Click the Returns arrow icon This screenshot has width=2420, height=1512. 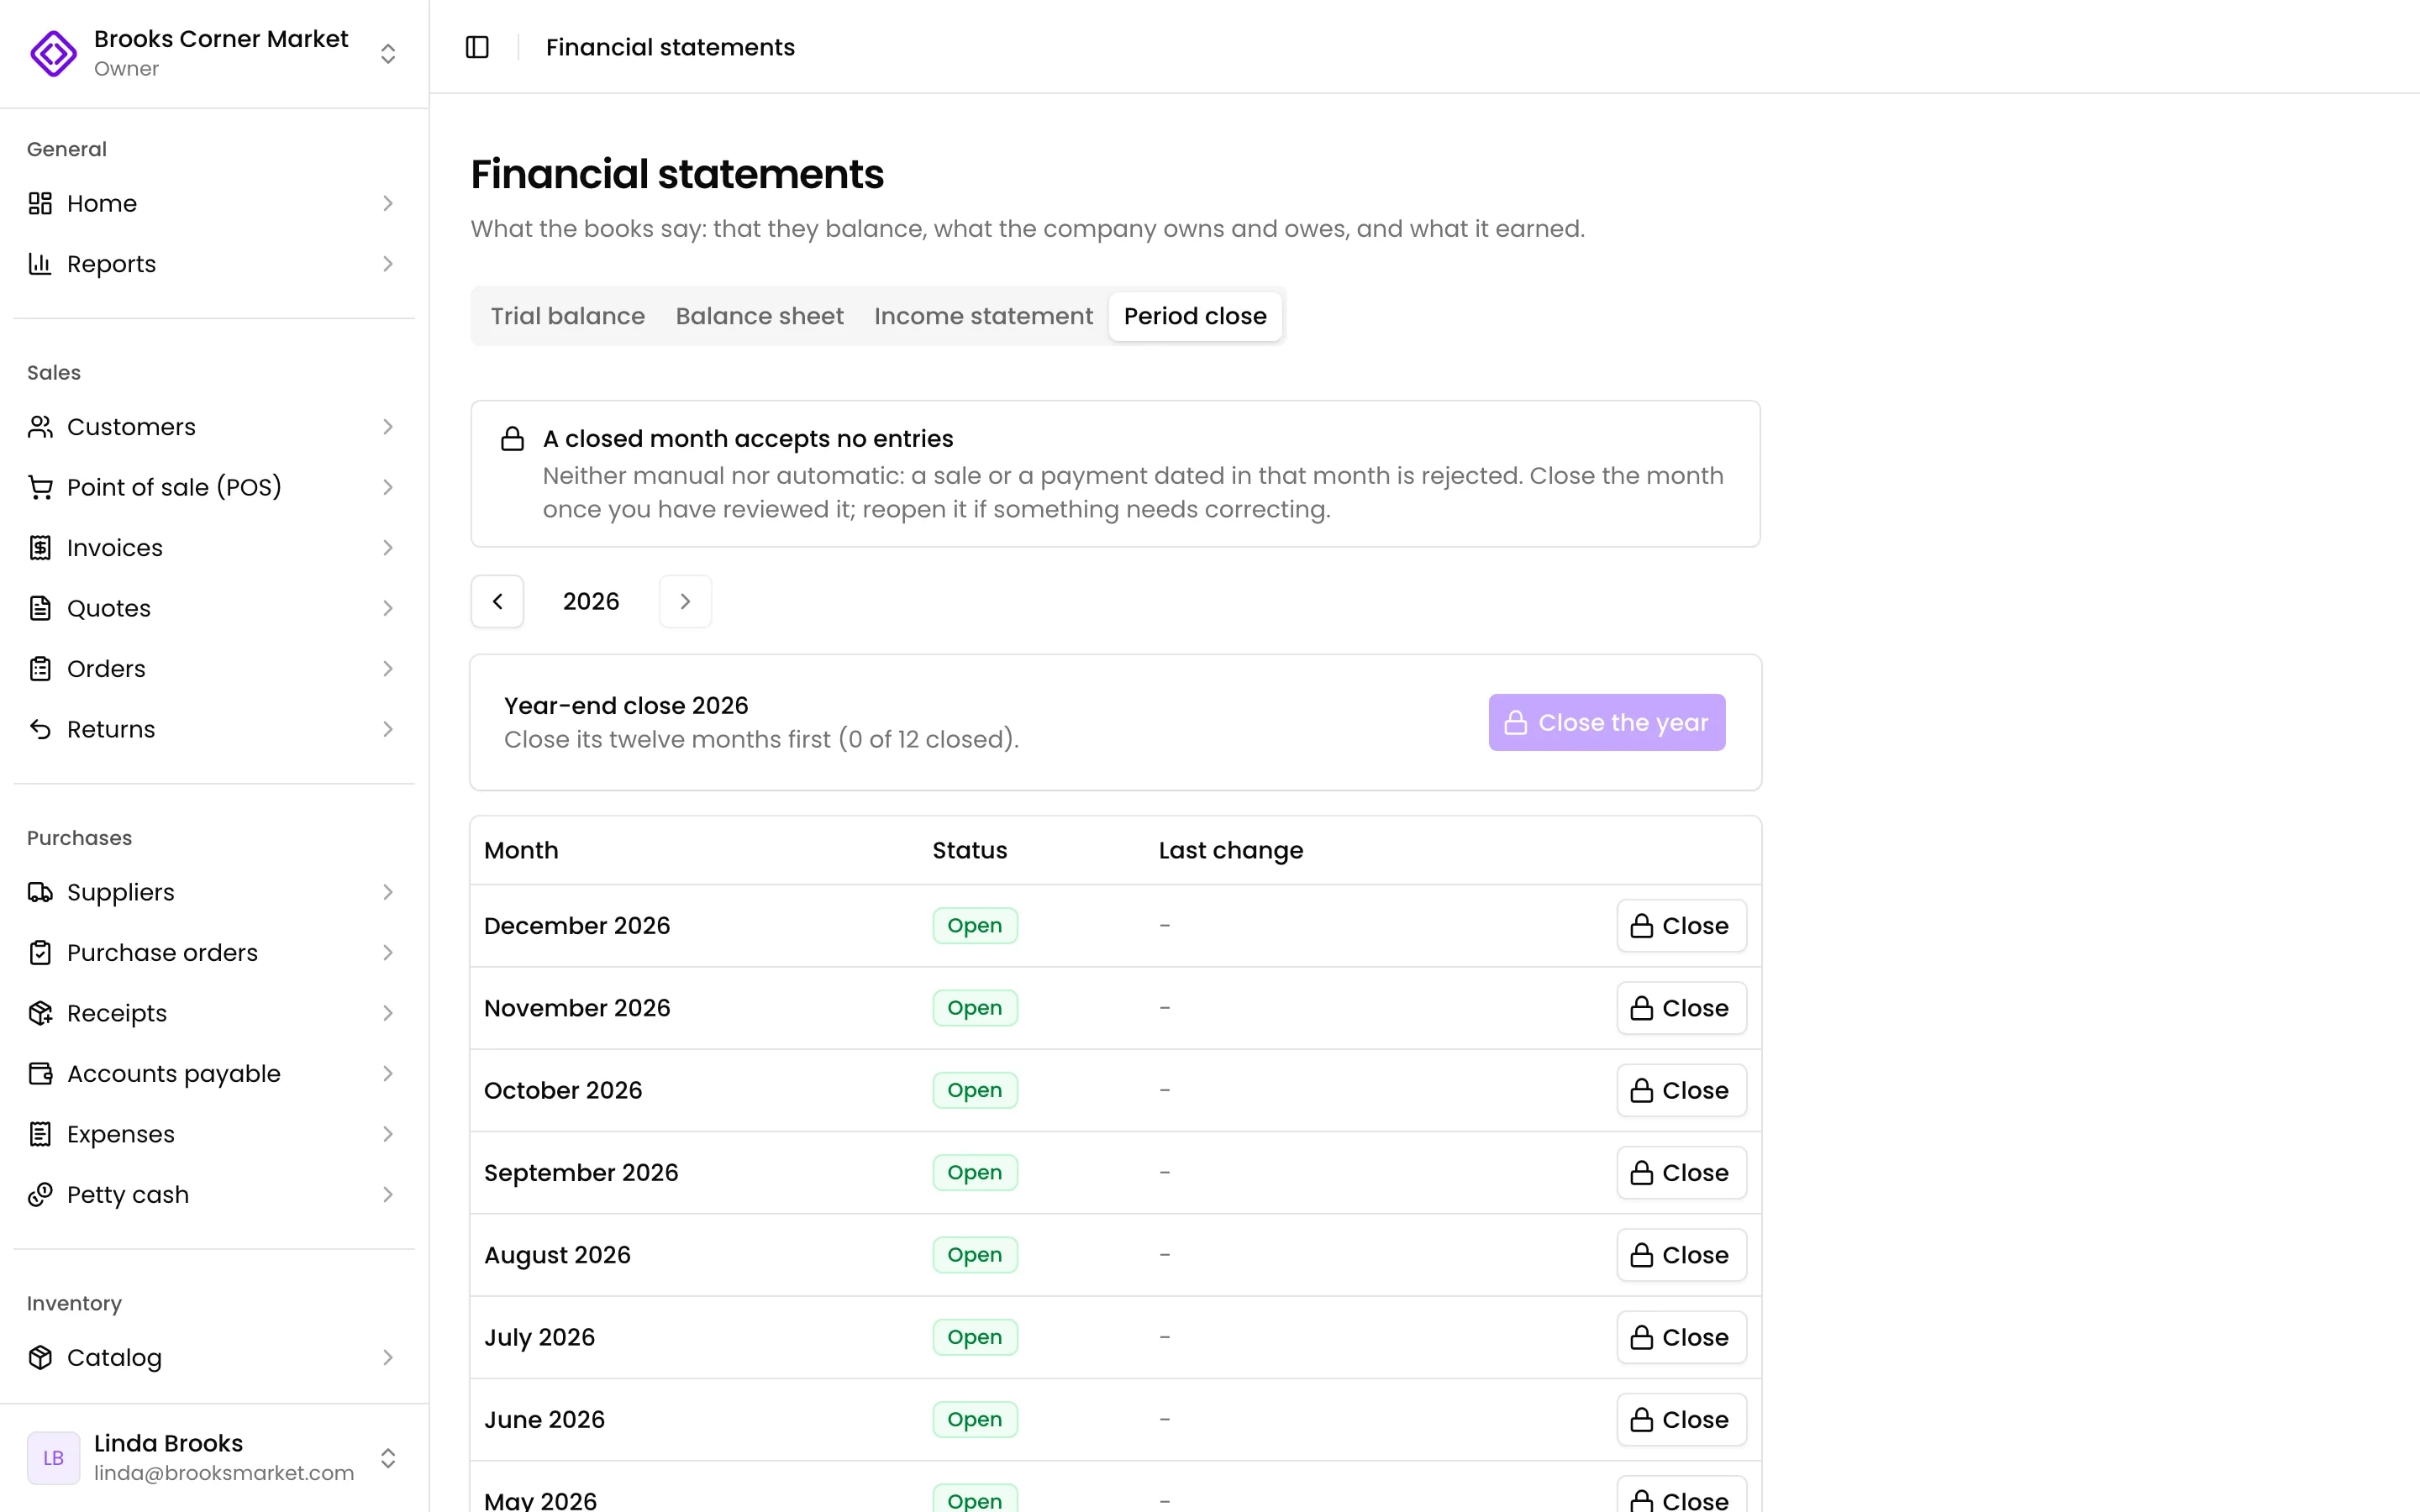(40, 729)
